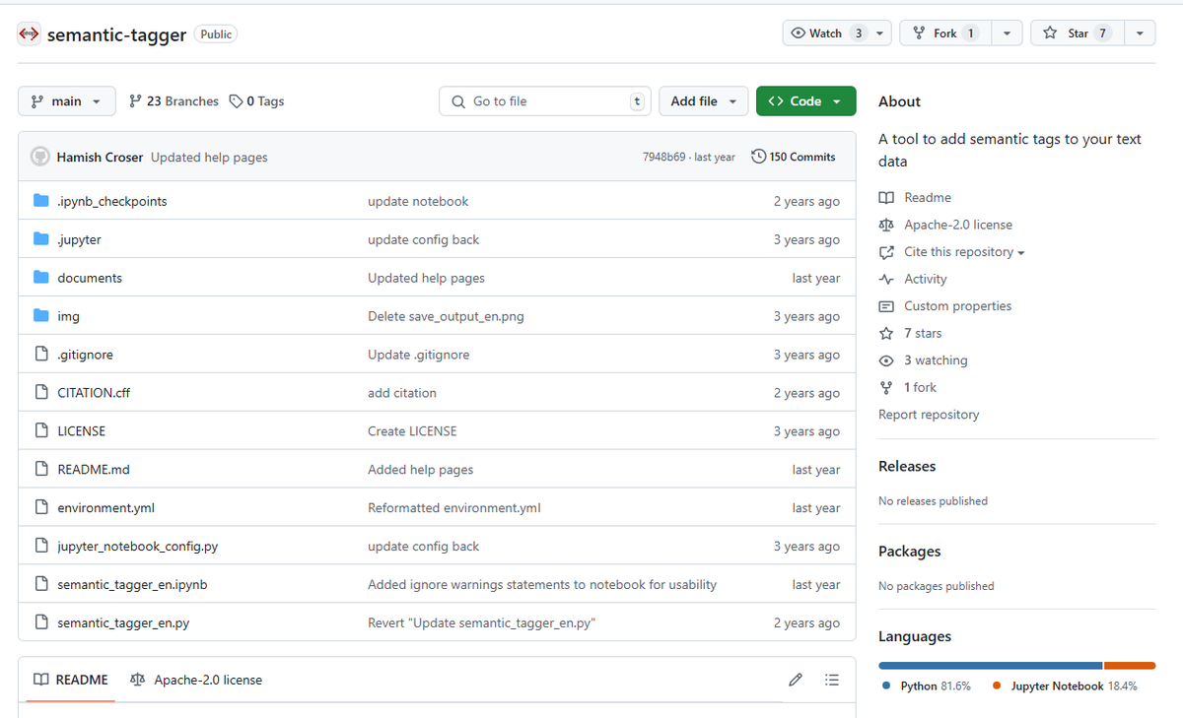Click the Hamish Croser author name
The image size is (1183, 718).
click(x=100, y=158)
